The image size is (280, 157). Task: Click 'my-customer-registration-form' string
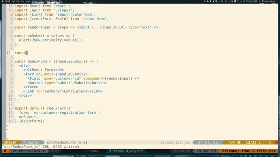pyautogui.click(x=65, y=113)
